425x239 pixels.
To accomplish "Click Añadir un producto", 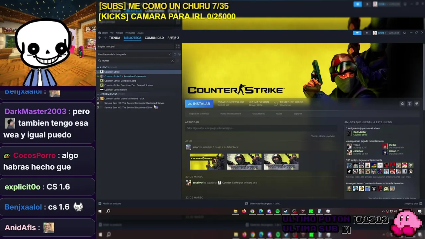I will pyautogui.click(x=110, y=203).
